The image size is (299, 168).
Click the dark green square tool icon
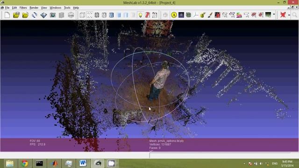[x=268, y=15]
